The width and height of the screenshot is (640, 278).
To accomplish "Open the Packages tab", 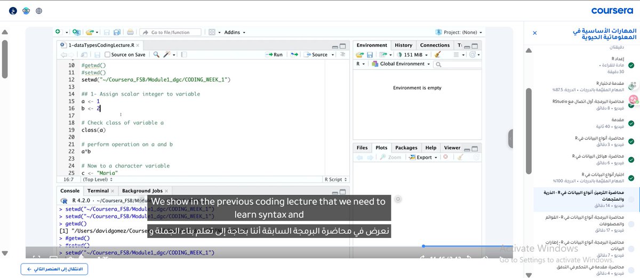I will pos(406,148).
